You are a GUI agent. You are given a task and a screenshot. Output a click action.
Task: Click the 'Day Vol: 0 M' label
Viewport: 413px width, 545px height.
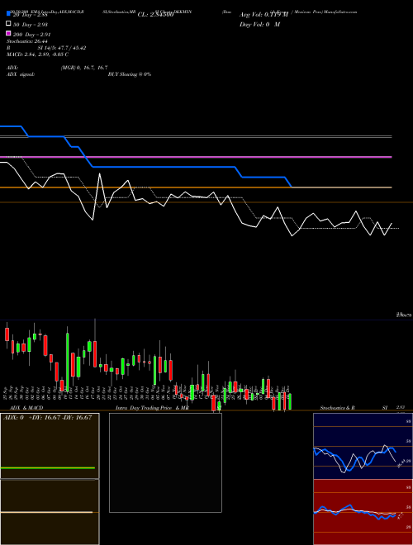(259, 25)
